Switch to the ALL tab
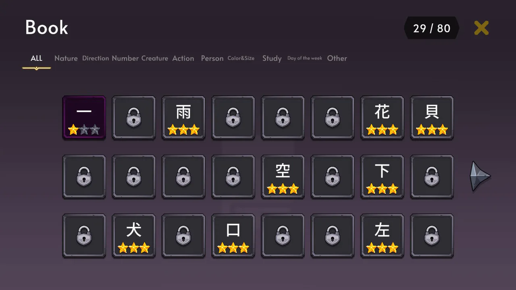 point(36,58)
